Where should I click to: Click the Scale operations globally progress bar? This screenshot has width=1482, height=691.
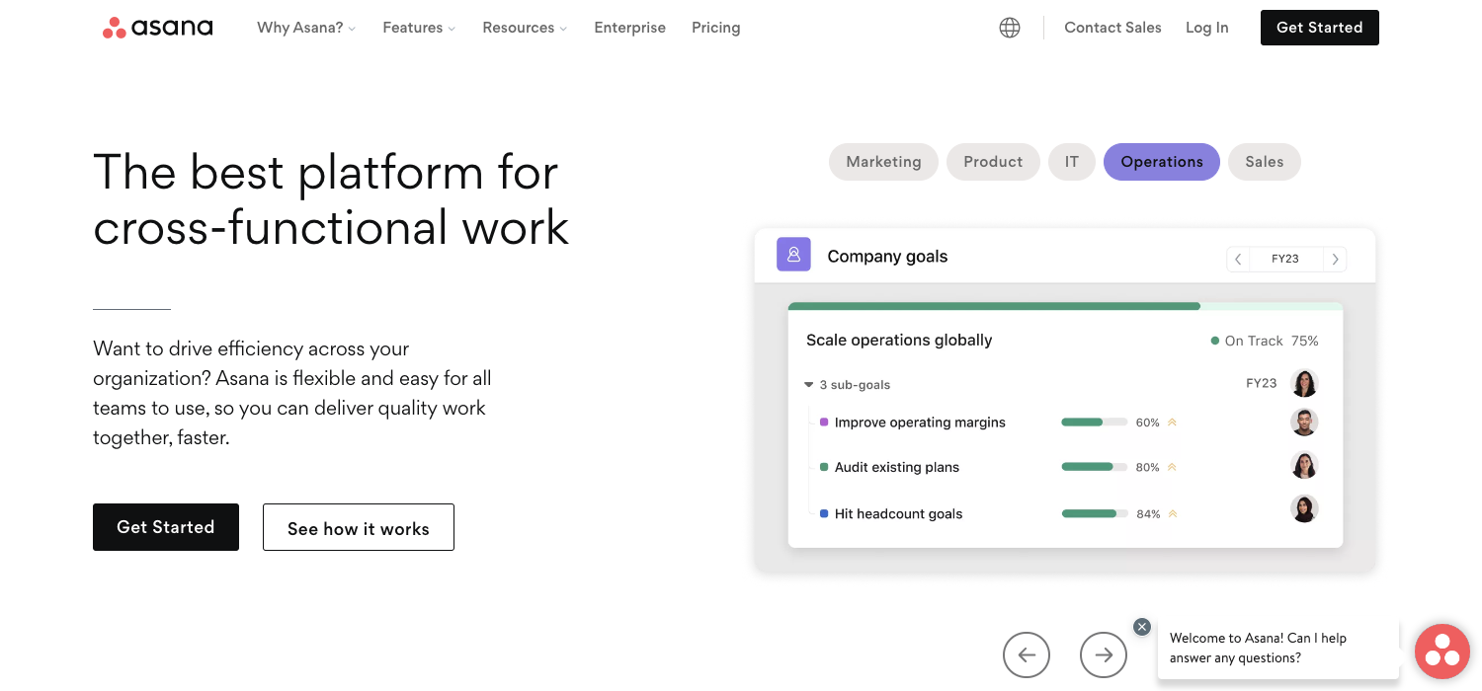point(1065,307)
